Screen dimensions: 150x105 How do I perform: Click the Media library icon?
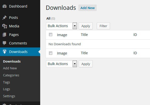click(5, 26)
